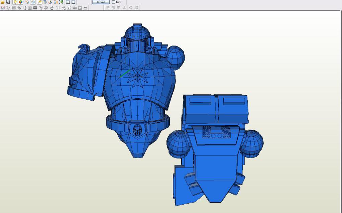Click the icon before the framed-page icon
This screenshot has height=213, width=342.
75,8
